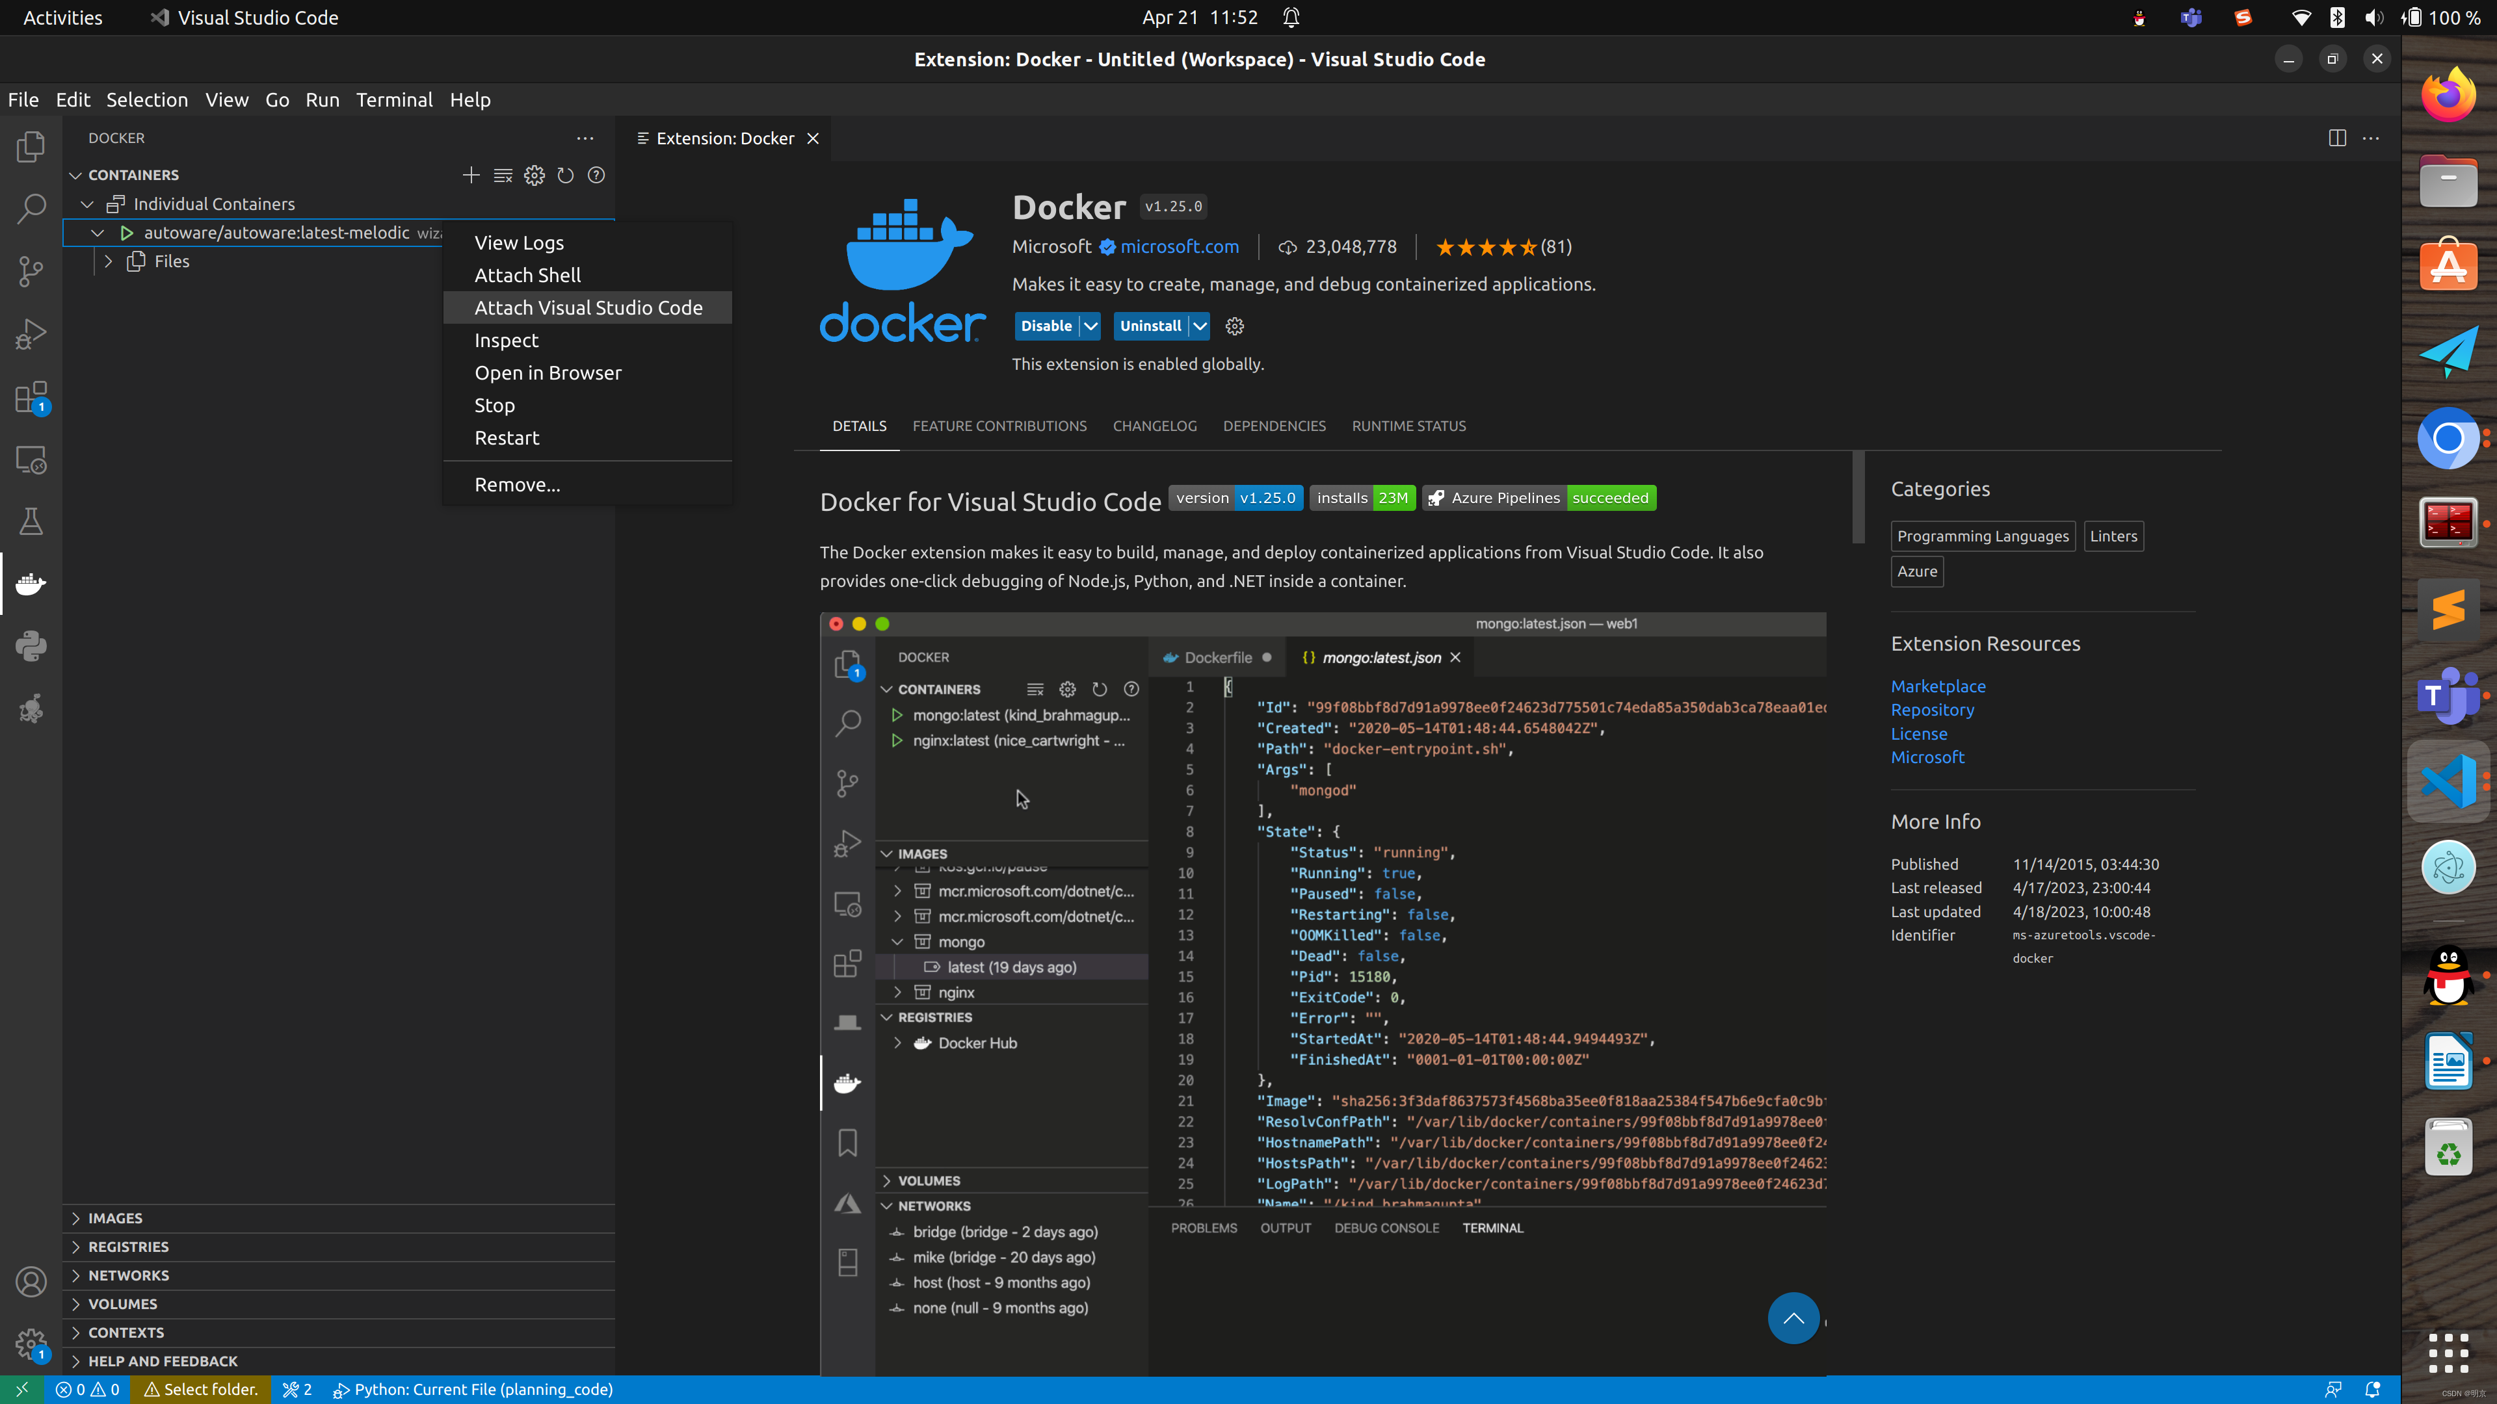Open notifications bell in status bar
Screen dimensions: 2497x1404
2373,1390
